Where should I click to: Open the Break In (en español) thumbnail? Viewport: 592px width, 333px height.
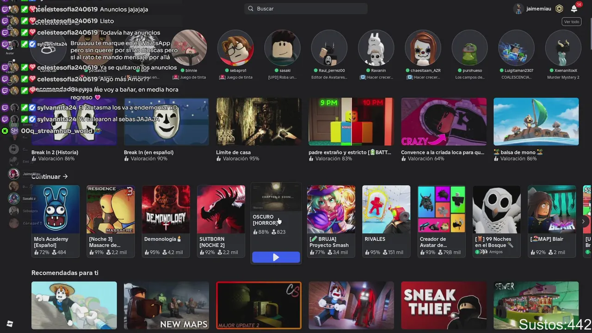coord(166,122)
